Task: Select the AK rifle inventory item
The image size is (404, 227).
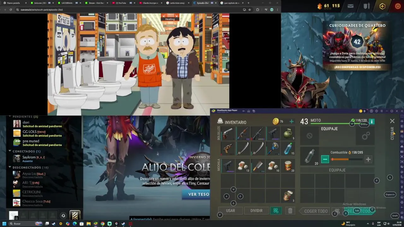Action: [243, 133]
